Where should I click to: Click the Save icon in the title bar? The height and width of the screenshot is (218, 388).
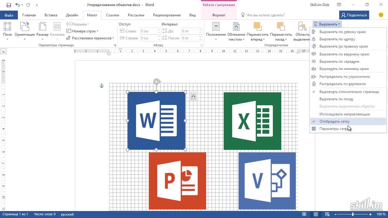(8, 5)
